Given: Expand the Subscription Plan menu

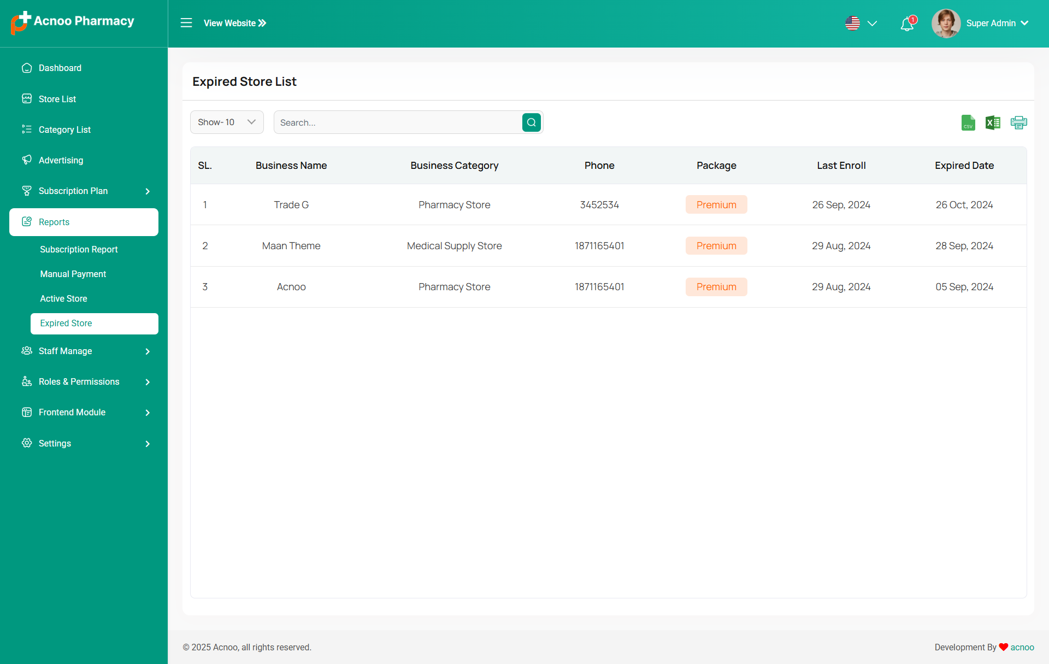Looking at the screenshot, I should [84, 191].
